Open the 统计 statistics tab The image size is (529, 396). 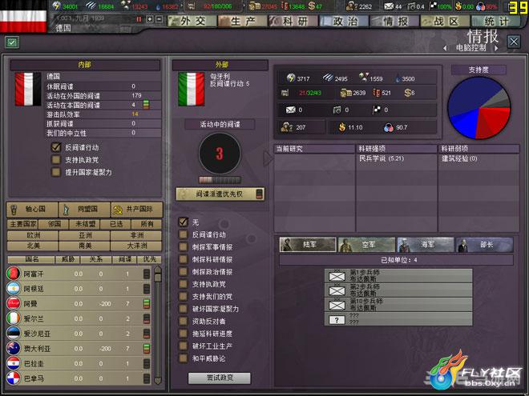tap(495, 22)
